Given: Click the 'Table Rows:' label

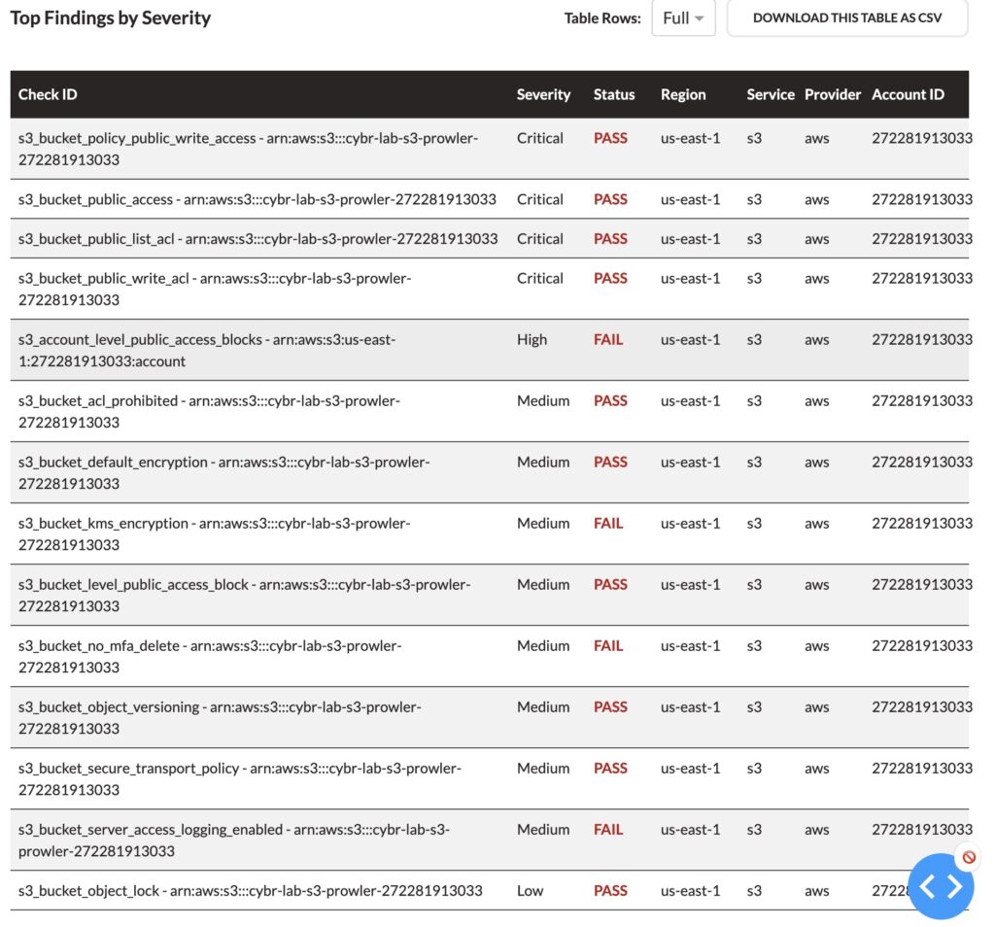Looking at the screenshot, I should pyautogui.click(x=602, y=17).
